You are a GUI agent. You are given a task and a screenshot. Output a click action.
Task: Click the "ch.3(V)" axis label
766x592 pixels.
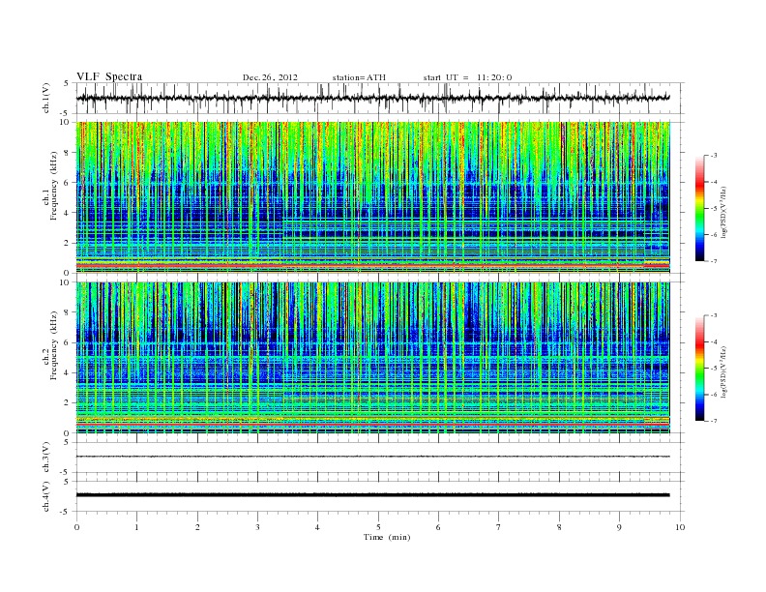click(46, 458)
